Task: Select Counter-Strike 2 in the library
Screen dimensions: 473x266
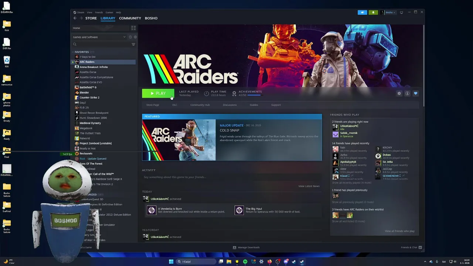Action: tap(89, 98)
